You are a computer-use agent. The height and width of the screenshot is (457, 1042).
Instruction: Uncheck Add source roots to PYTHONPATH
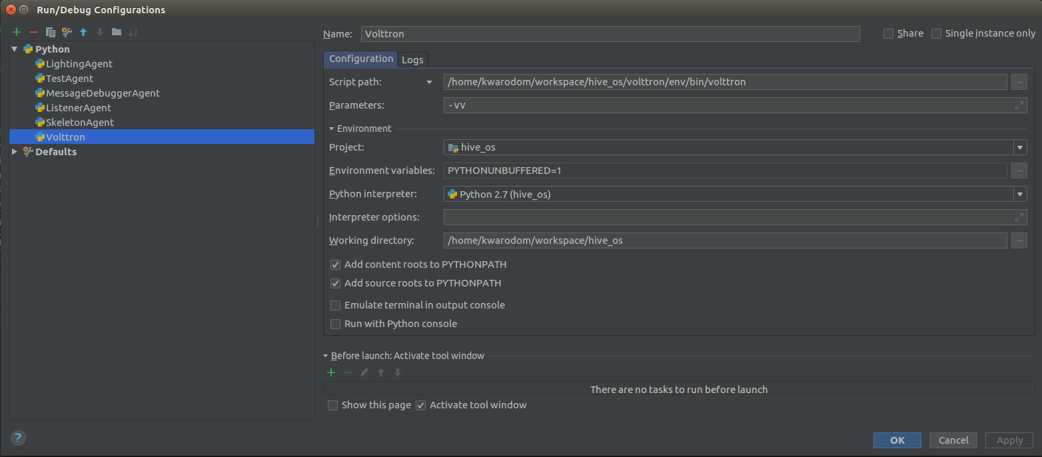[x=335, y=283]
